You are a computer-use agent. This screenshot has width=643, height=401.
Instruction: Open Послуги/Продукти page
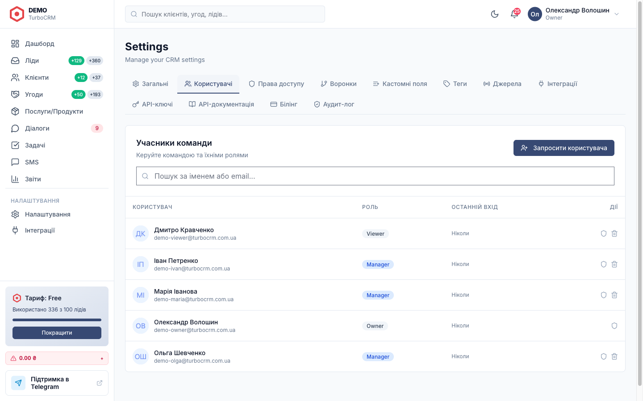point(57,111)
